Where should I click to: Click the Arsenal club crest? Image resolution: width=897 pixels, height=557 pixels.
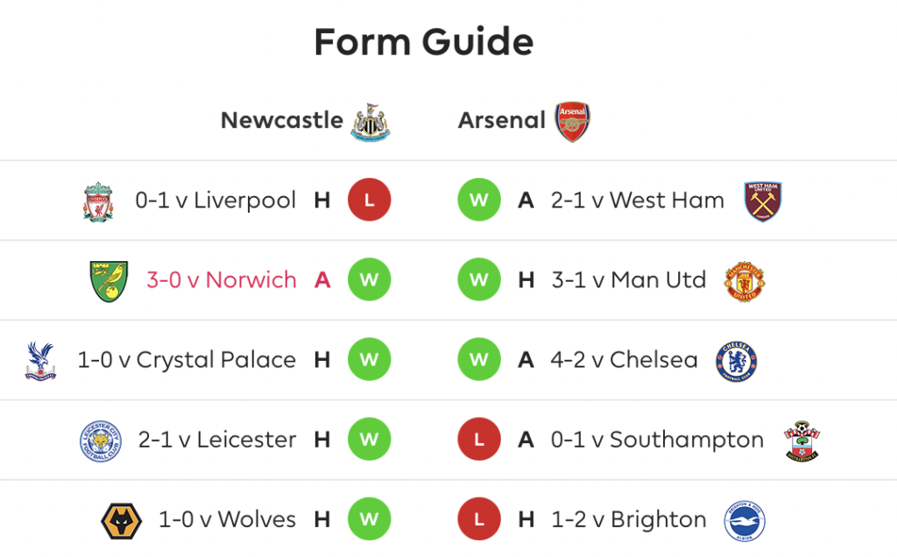point(572,122)
